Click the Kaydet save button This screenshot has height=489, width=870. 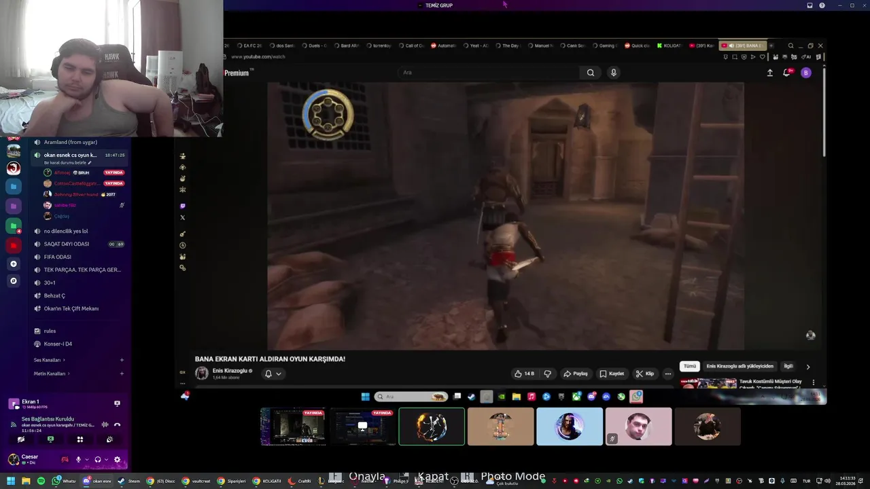(612, 374)
